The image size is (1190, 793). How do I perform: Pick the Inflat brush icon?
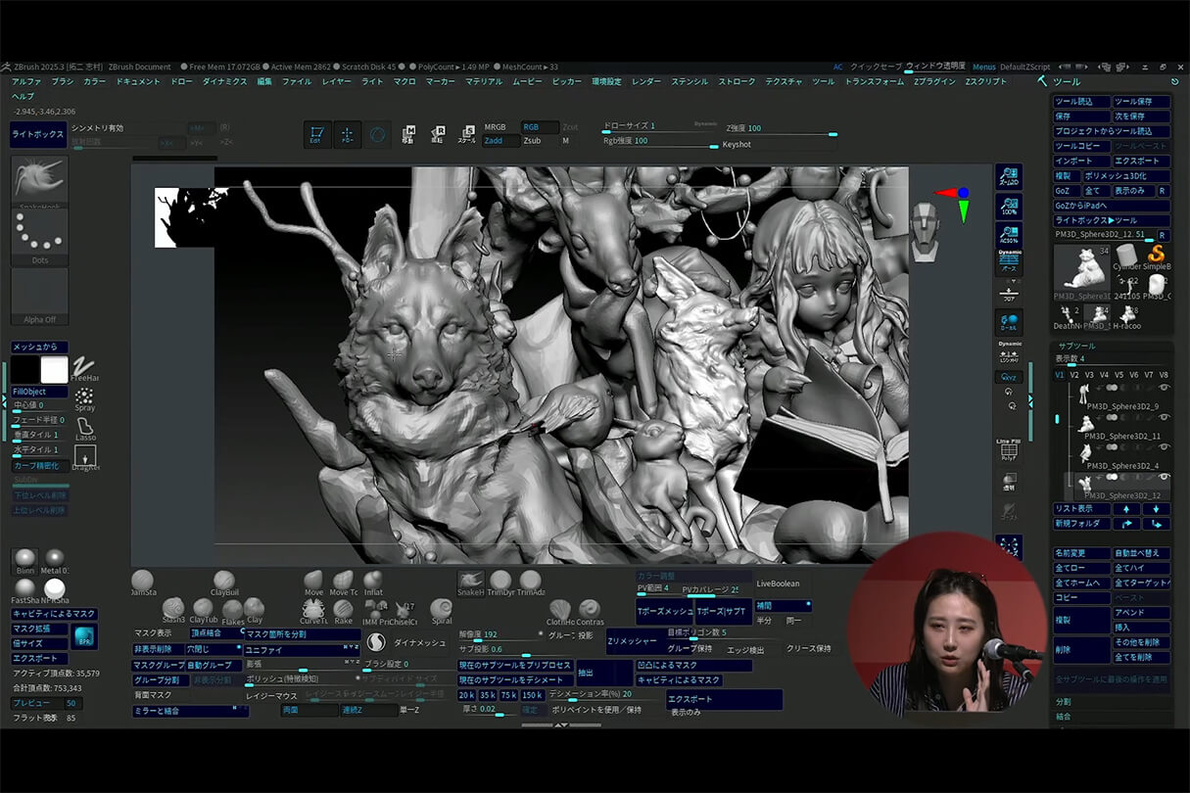(x=373, y=582)
